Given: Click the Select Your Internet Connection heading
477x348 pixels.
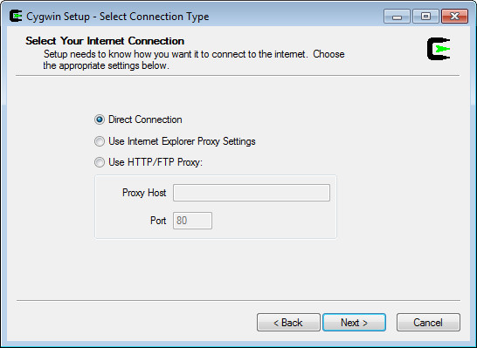Looking at the screenshot, I should [105, 41].
